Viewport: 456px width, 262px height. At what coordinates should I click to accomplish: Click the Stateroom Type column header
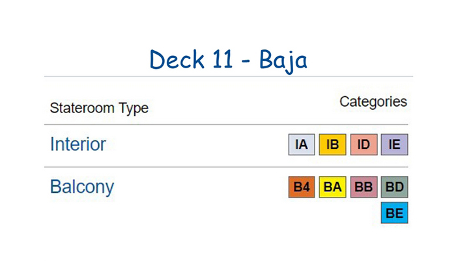click(99, 108)
